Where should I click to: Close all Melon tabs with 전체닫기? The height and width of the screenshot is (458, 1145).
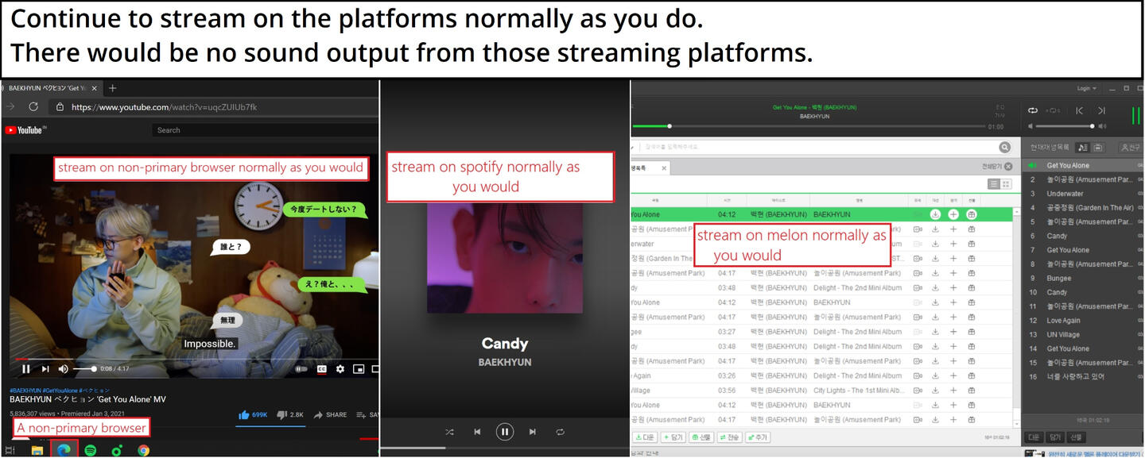(x=997, y=167)
